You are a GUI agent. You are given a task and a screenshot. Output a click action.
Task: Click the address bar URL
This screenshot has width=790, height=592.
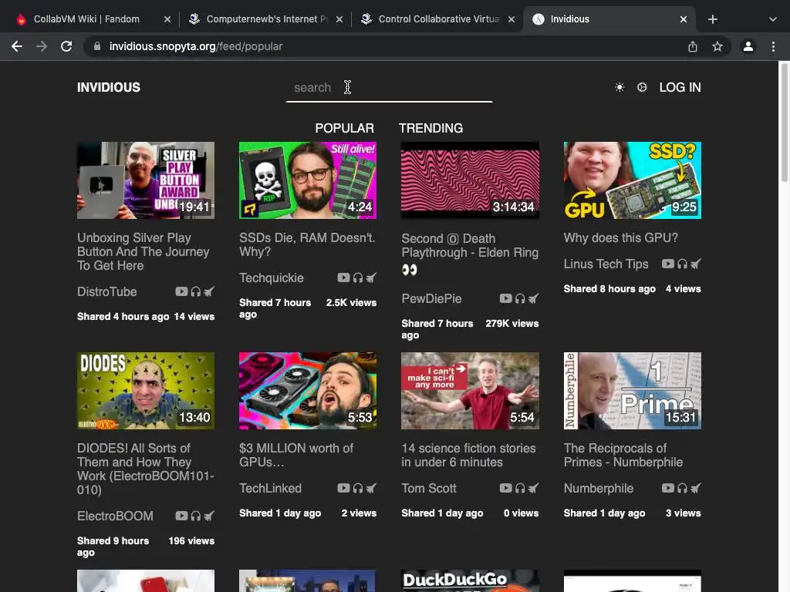[196, 46]
